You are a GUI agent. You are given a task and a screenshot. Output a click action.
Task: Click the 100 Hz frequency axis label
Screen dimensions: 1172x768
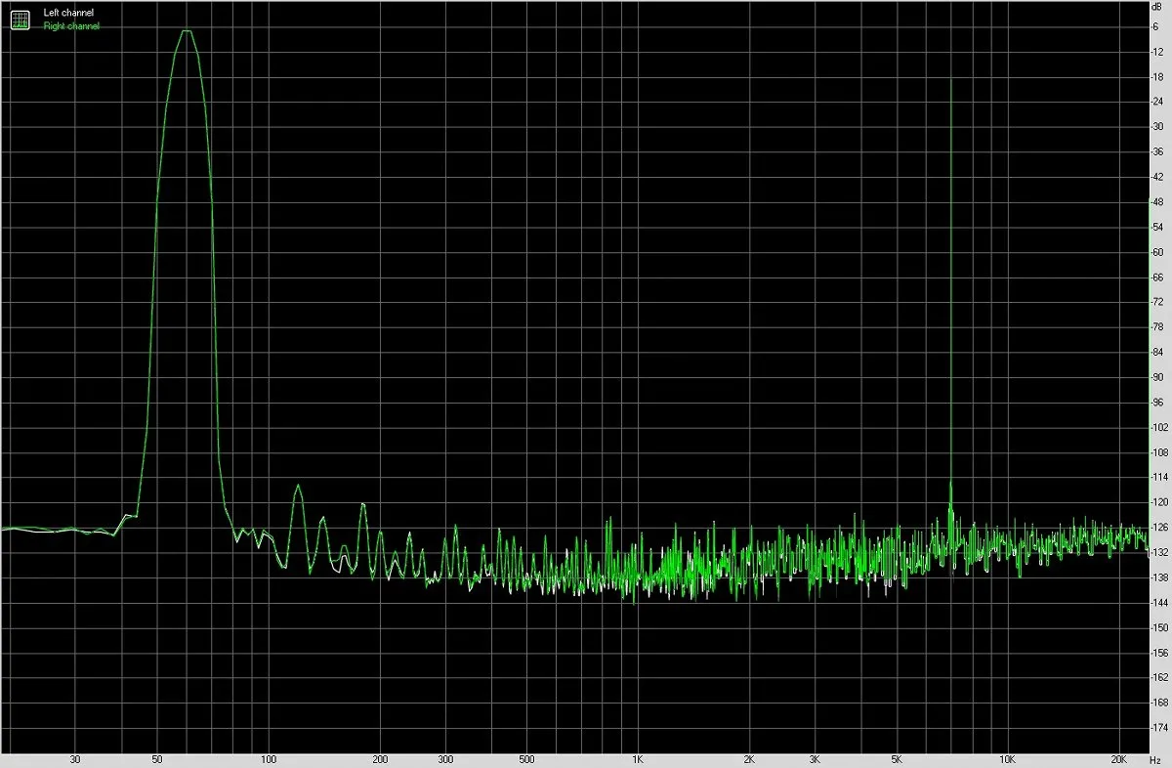[269, 759]
